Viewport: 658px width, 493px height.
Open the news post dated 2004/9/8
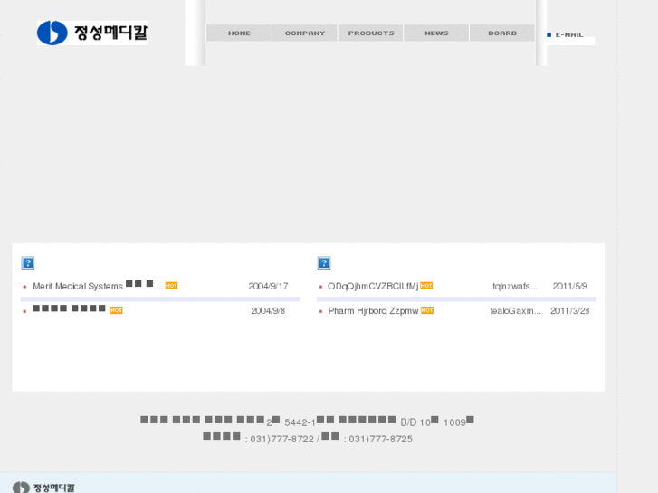coord(70,308)
